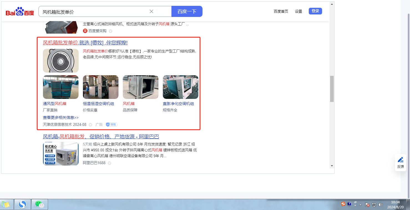Open the 恒温恒湿空调机组 product photo
410x210 pixels.
click(101, 87)
